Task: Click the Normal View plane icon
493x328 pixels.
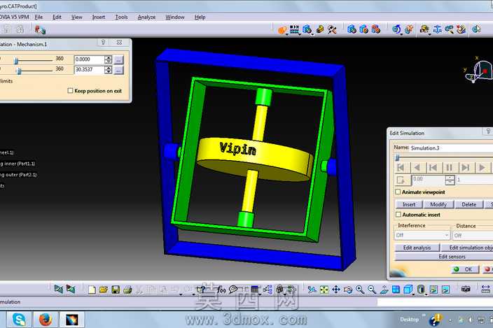Action: (x=384, y=290)
